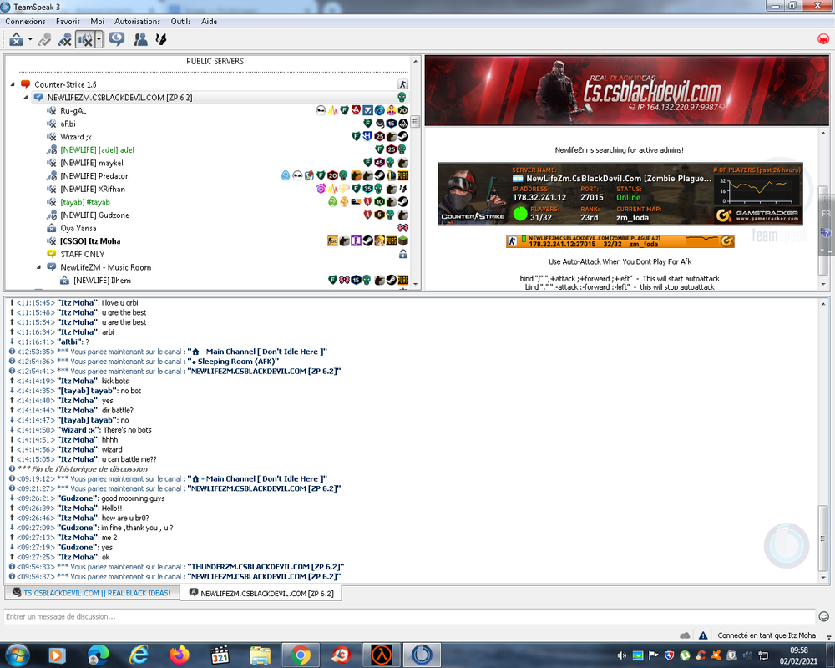Click [NEWLIFE] Ilhem's away status icon
The image size is (835, 668).
coord(64,281)
